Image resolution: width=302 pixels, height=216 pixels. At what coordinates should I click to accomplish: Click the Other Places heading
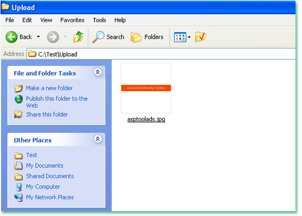pyautogui.click(x=33, y=140)
